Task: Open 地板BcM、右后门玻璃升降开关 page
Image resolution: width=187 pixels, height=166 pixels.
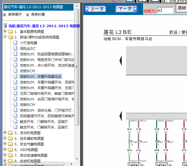Action: pos(47,99)
